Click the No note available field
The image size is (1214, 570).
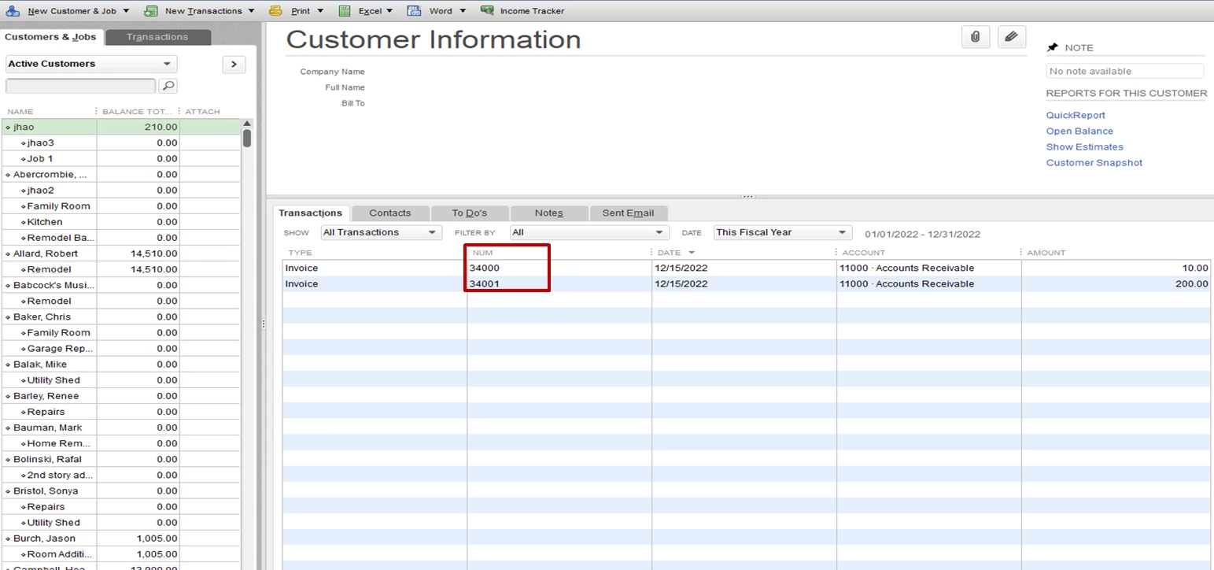click(1125, 71)
